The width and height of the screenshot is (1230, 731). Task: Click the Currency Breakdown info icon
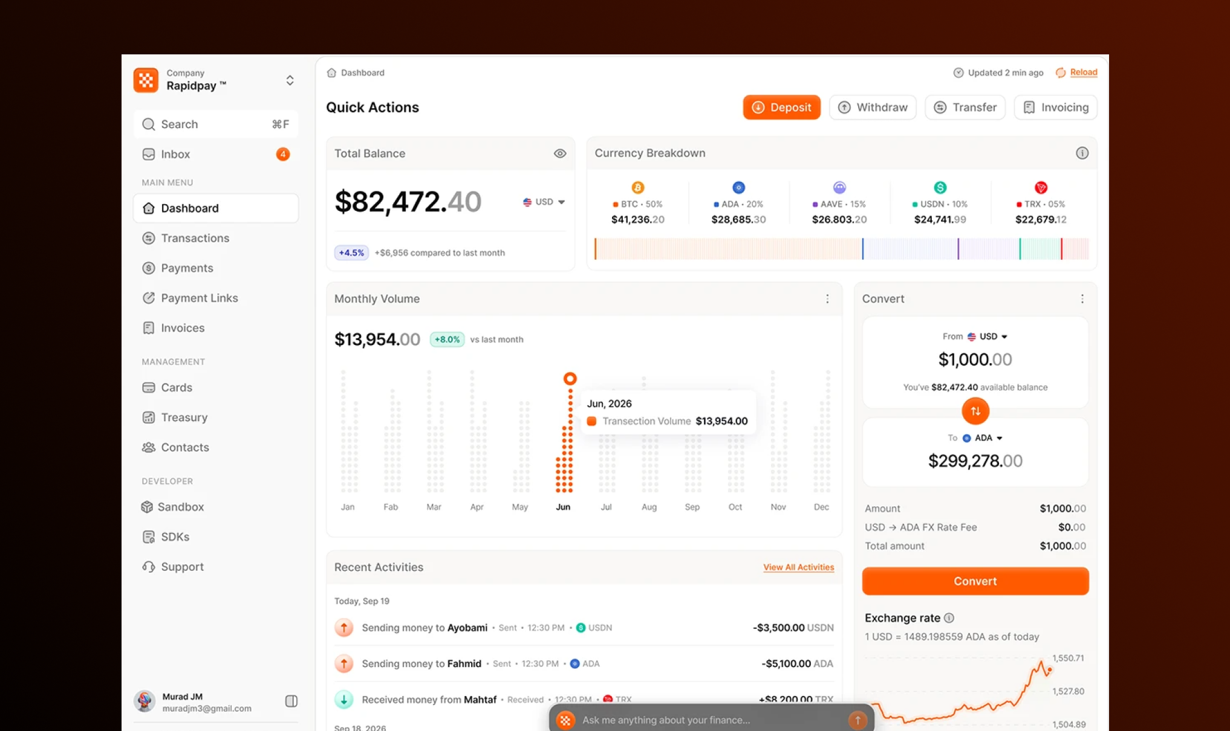point(1082,153)
